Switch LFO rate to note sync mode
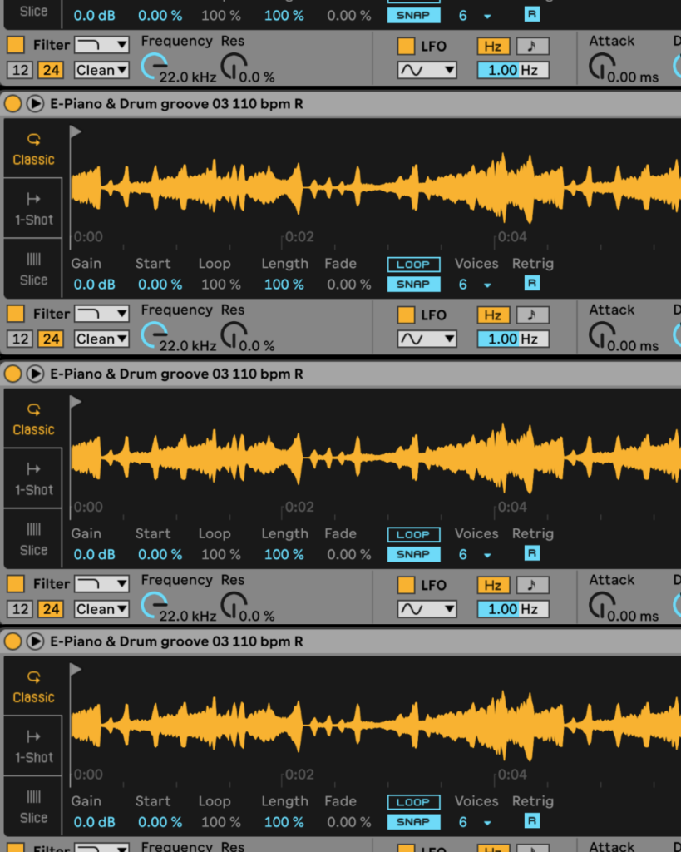This screenshot has width=681, height=852. tap(531, 46)
